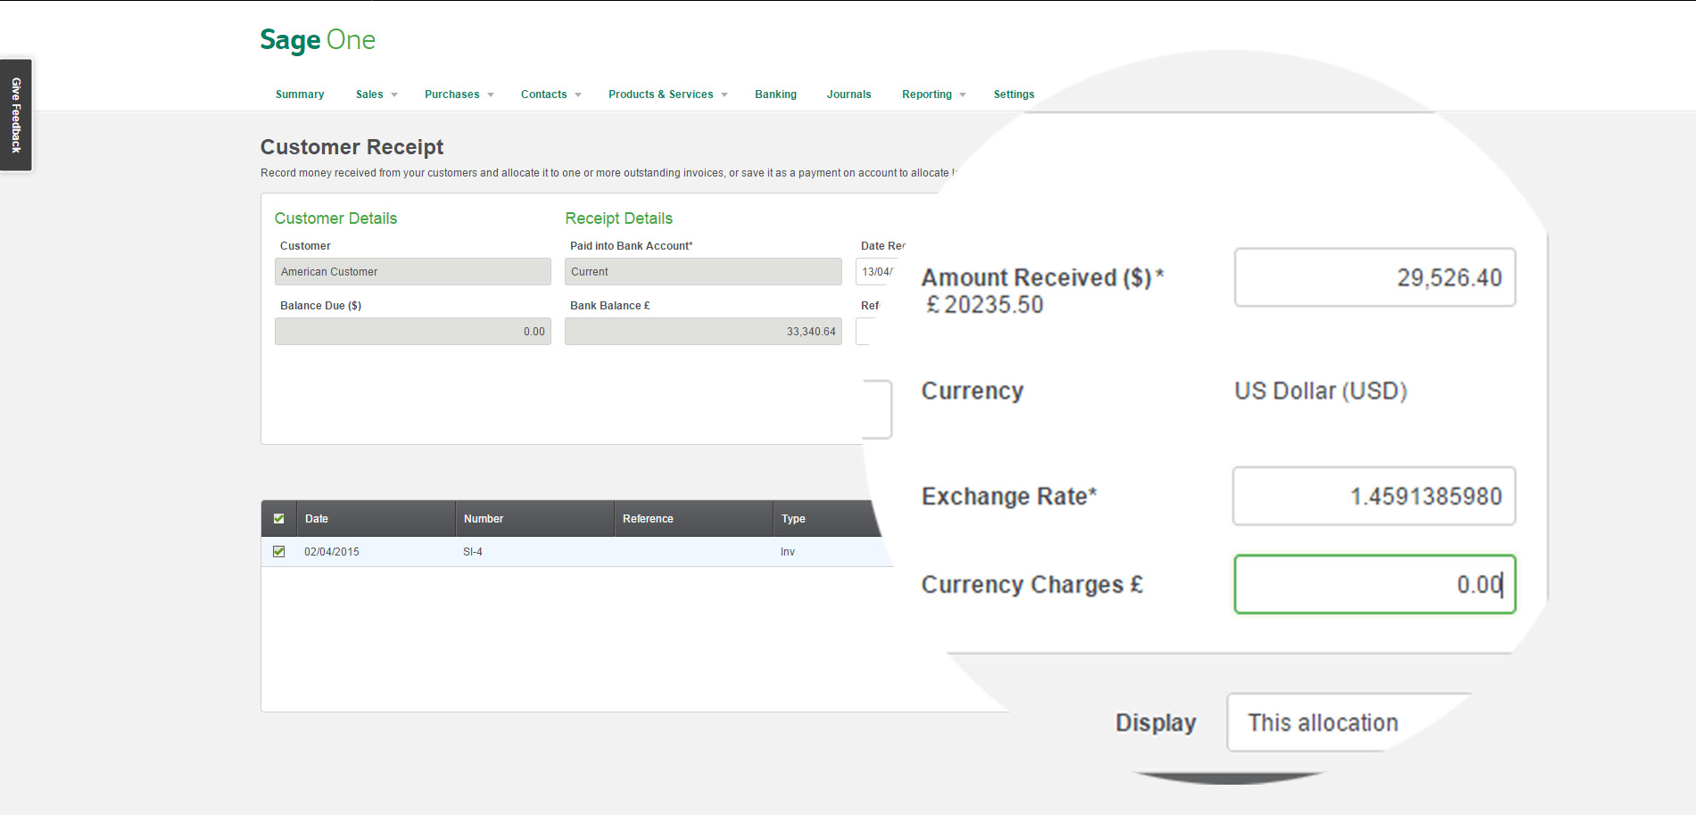Image resolution: width=1696 pixels, height=815 pixels.
Task: Open the Products & Services dropdown
Action: pyautogui.click(x=666, y=94)
